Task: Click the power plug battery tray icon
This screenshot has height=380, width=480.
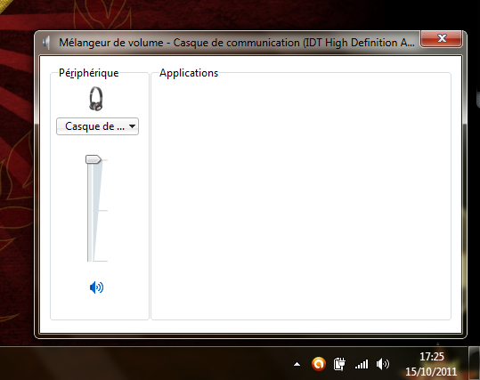Action: click(339, 364)
